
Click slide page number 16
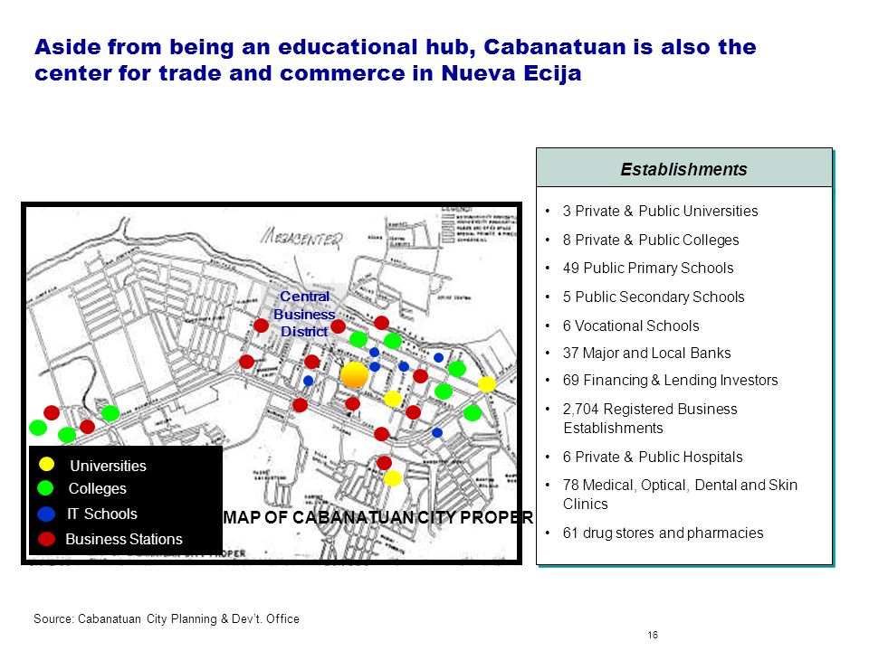tap(653, 635)
